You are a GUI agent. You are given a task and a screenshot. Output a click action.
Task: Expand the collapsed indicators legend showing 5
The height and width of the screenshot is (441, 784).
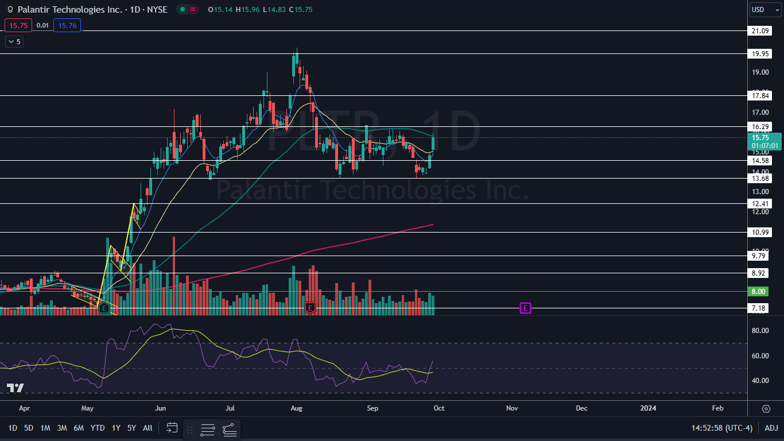14,41
